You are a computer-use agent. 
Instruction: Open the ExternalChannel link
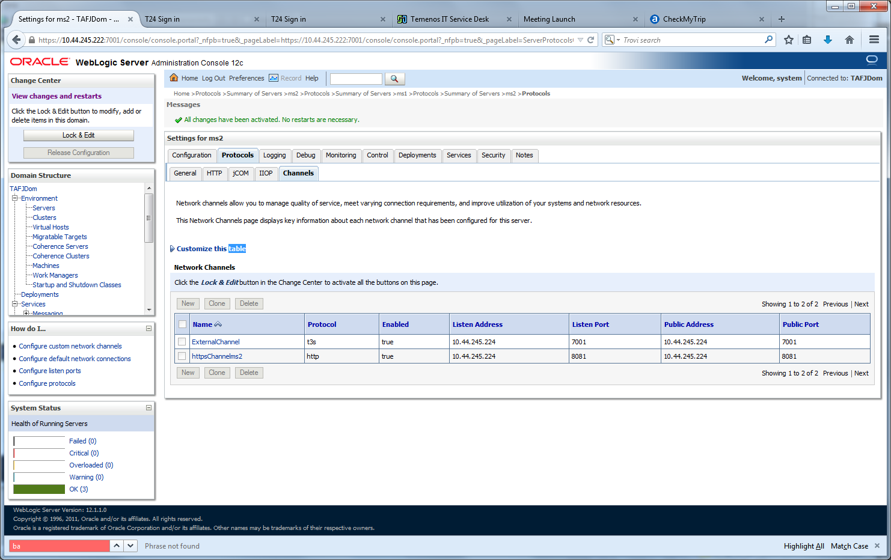(216, 342)
